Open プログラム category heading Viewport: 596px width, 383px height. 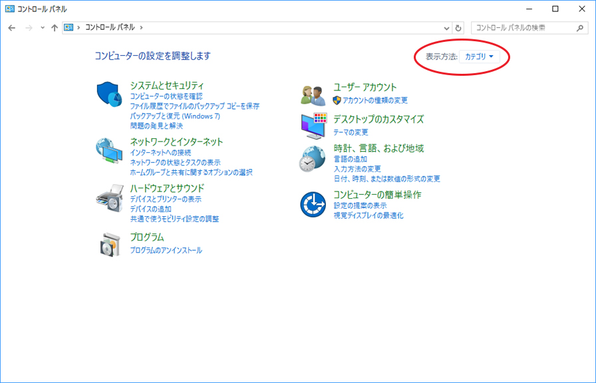click(x=147, y=237)
